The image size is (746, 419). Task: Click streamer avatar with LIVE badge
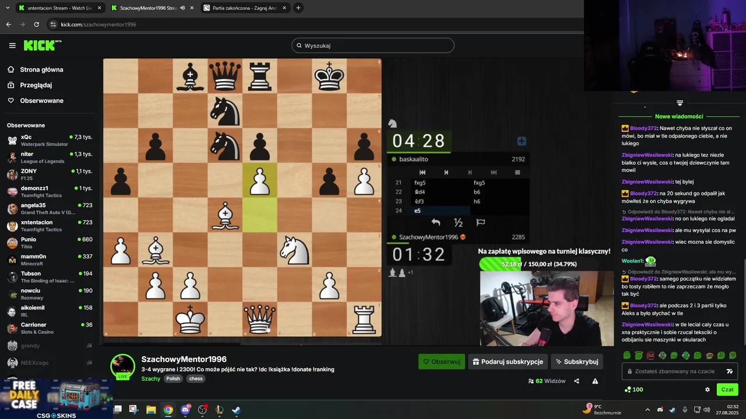123,367
